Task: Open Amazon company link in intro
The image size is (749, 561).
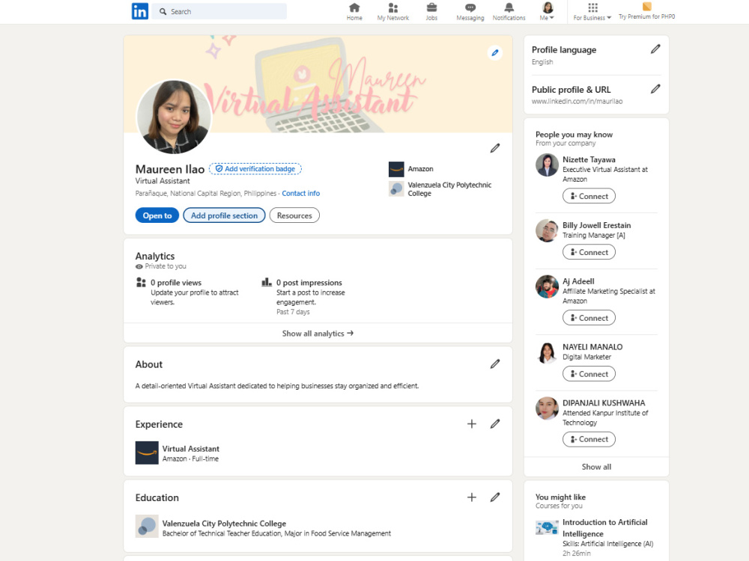Action: coord(420,169)
